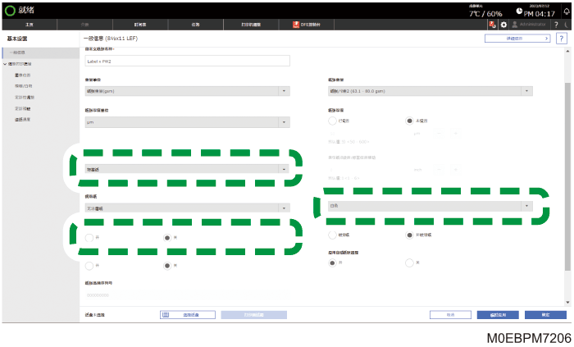
Task: Click the rightmost blue confirm button
Action: pos(545,315)
